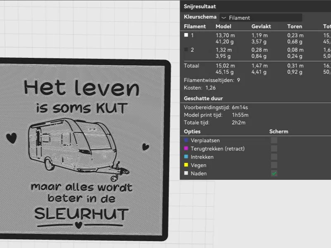Click the cyan Intrekken color swatch
The width and height of the screenshot is (331, 248).
pos(186,157)
